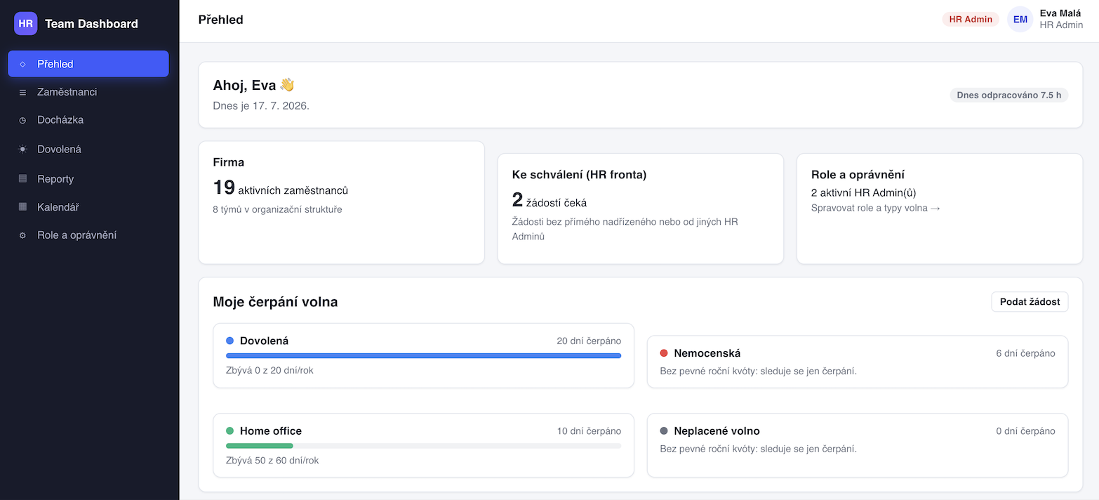
Task: Click the diamond icon next to Přehled
Action: click(22, 64)
